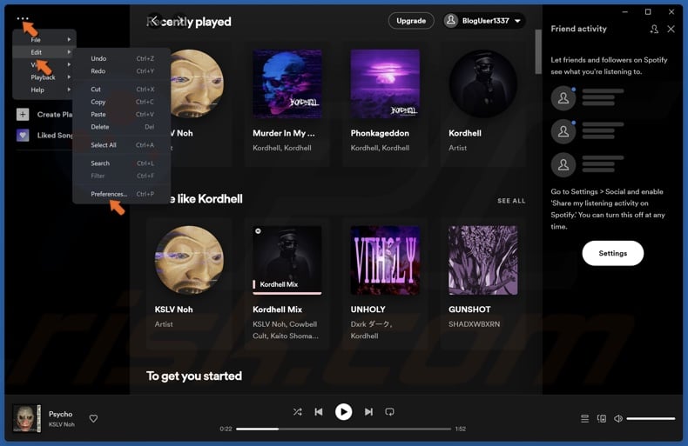
Task: Open UNHOLY album cover
Action: pos(385,260)
